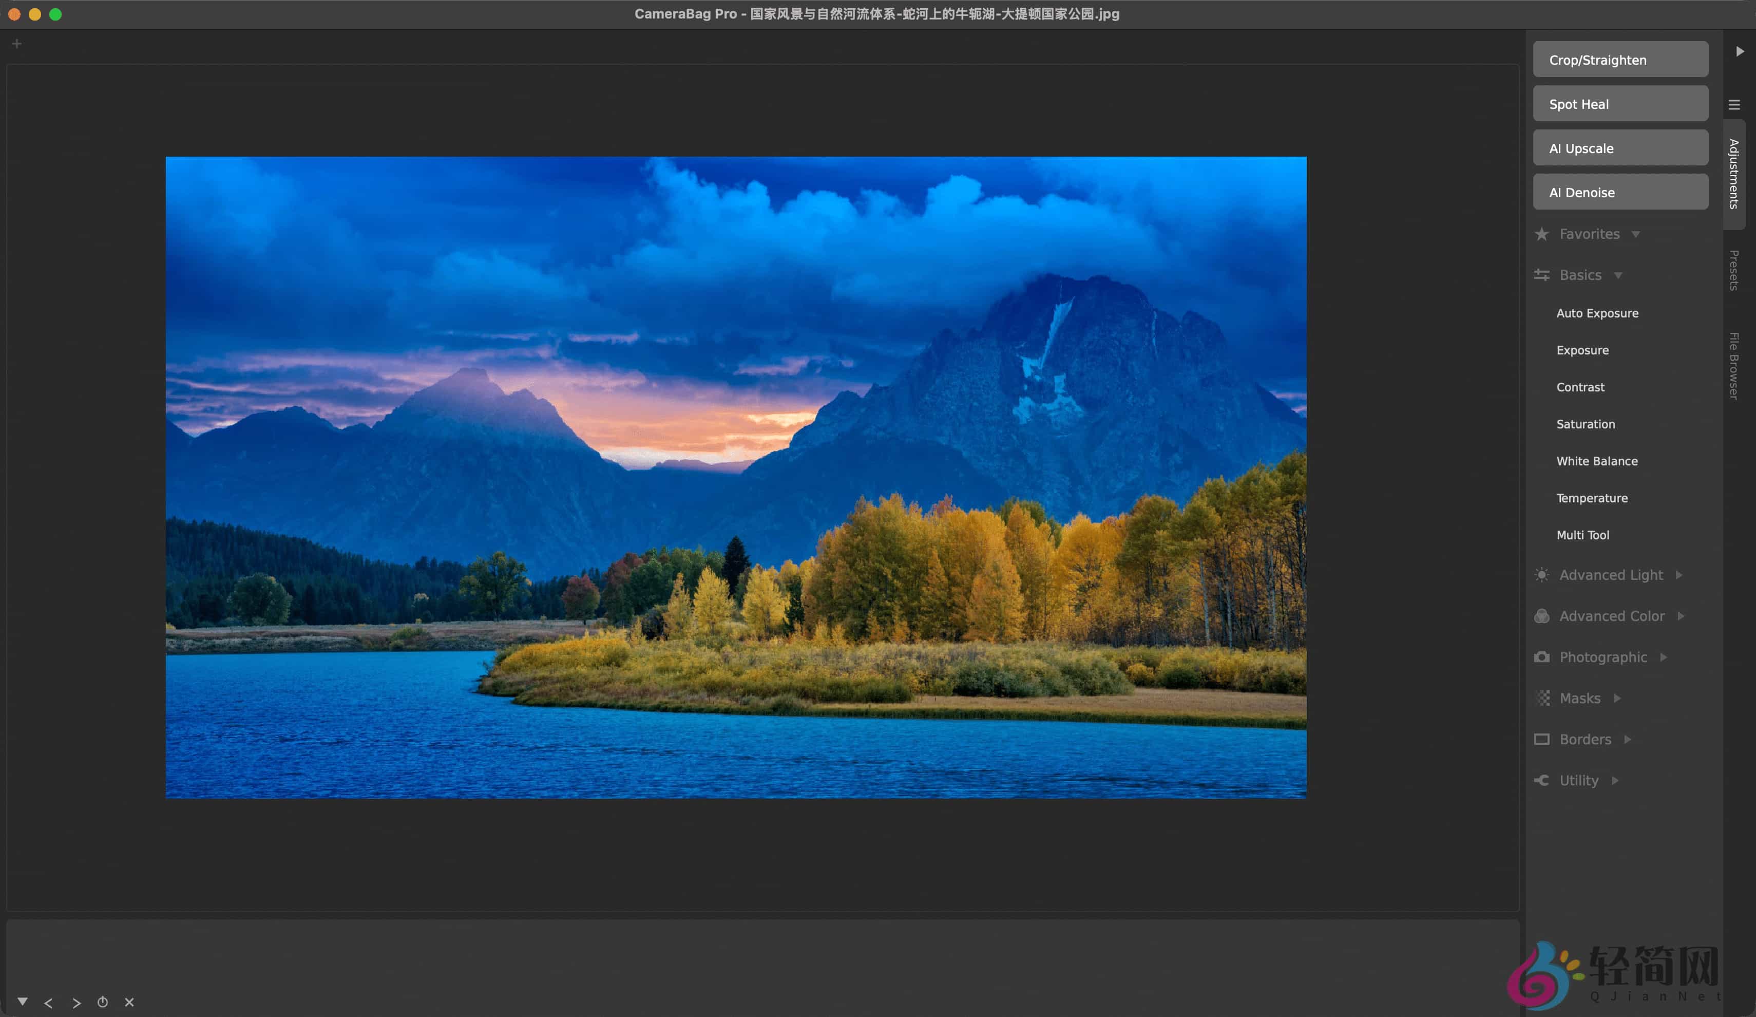Screen dimensions: 1756x1017
Task: Toggle the power icon in the bottom tray
Action: tap(103, 1002)
